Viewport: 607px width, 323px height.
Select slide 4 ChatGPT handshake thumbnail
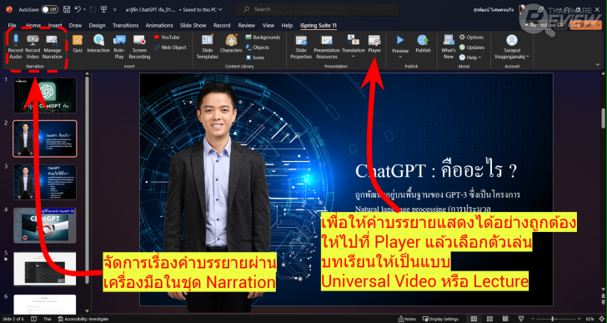(x=45, y=225)
